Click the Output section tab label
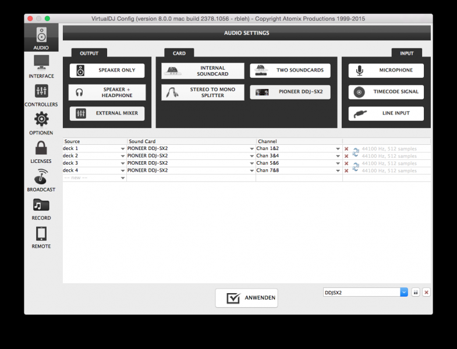This screenshot has width=457, height=349. click(x=89, y=54)
